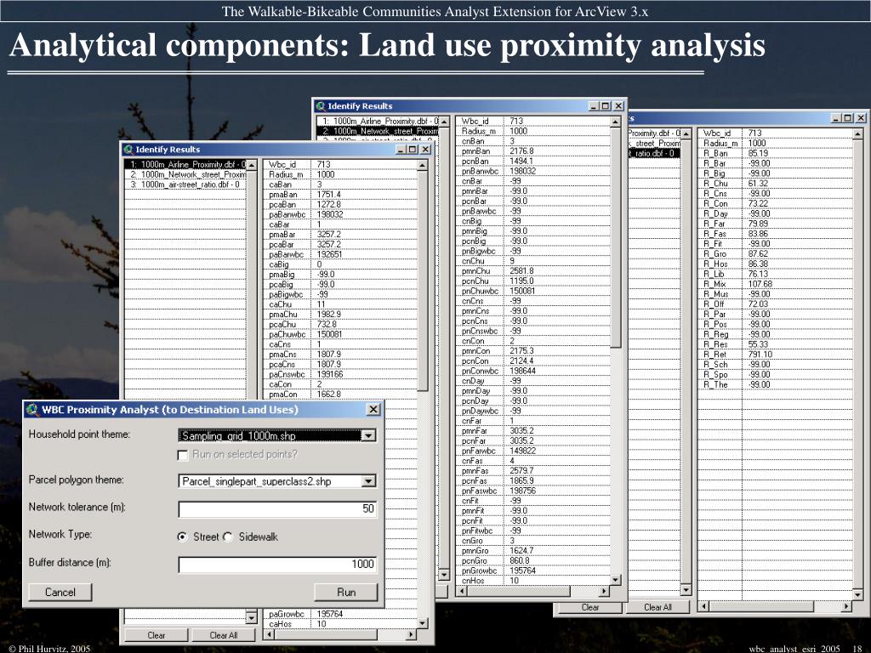Click the R_Ban value 85.19
871x653 pixels.
(x=758, y=153)
